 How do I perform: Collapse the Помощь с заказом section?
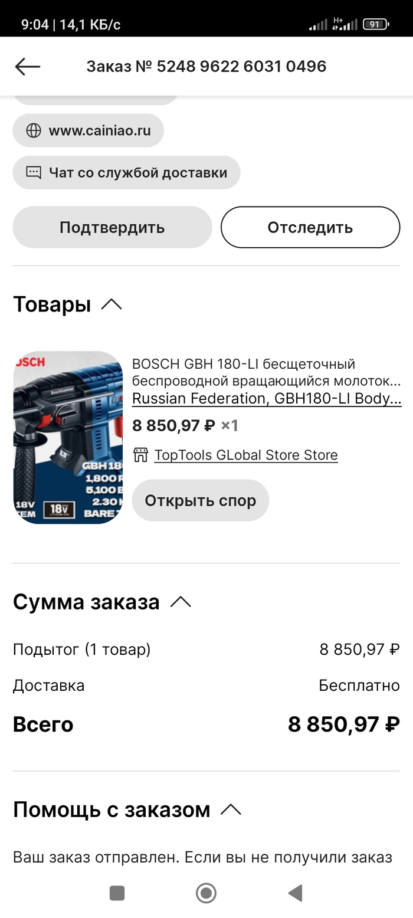coord(231,809)
